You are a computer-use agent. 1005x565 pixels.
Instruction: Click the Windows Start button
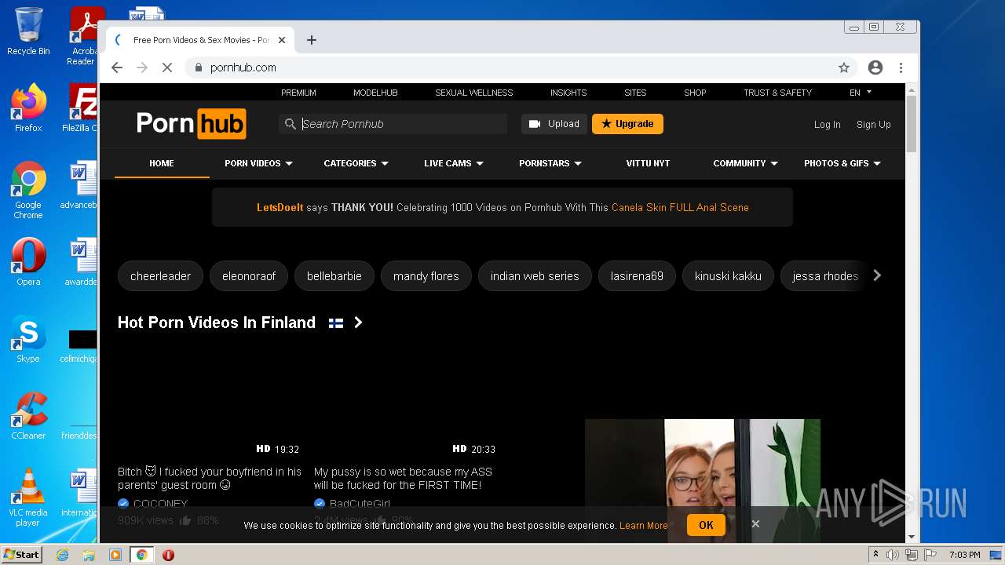(x=21, y=554)
